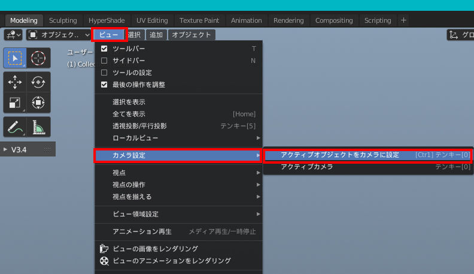
Task: Add a new workspace with the plus tab
Action: (403, 20)
